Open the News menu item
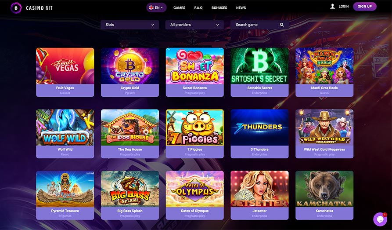392x230 pixels. 241,8
